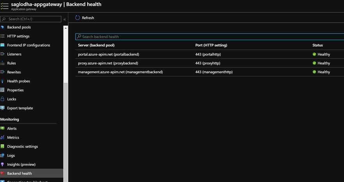Click the Rewrites icon
Image resolution: width=344 pixels, height=182 pixels.
(x=2, y=72)
